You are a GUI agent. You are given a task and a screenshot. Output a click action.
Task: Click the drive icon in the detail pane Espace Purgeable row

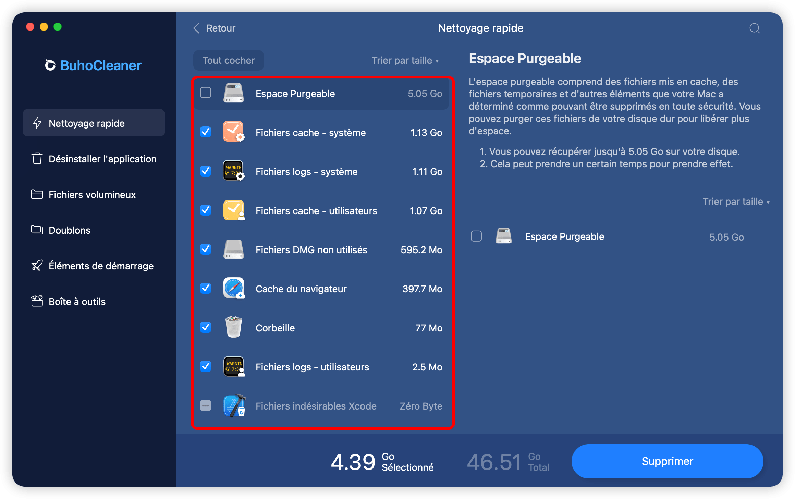point(503,236)
